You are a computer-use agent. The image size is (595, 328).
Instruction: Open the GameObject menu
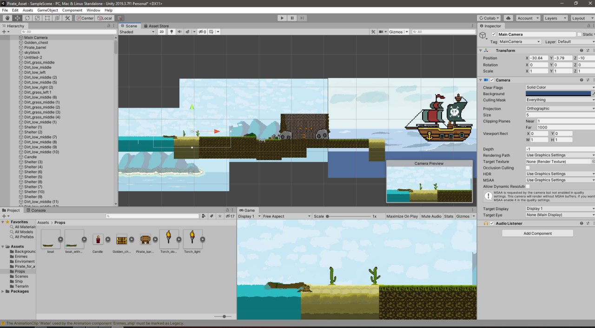(x=47, y=10)
